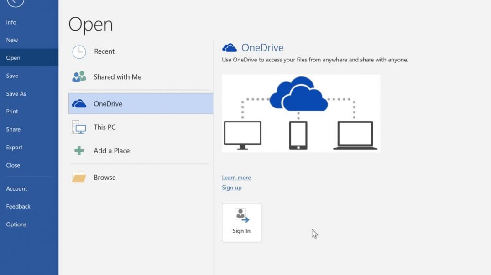Click the Open page title
The height and width of the screenshot is (275, 491).
(90, 25)
